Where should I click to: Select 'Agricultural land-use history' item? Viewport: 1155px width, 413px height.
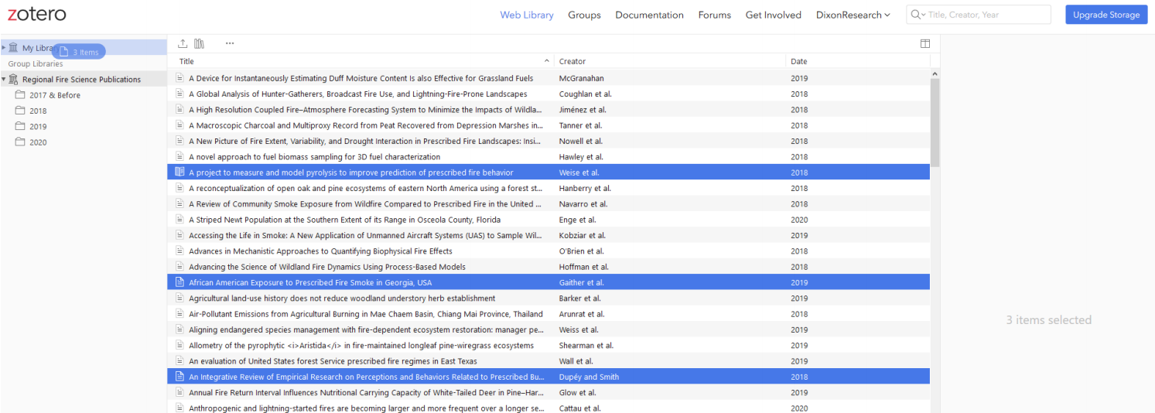point(548,299)
